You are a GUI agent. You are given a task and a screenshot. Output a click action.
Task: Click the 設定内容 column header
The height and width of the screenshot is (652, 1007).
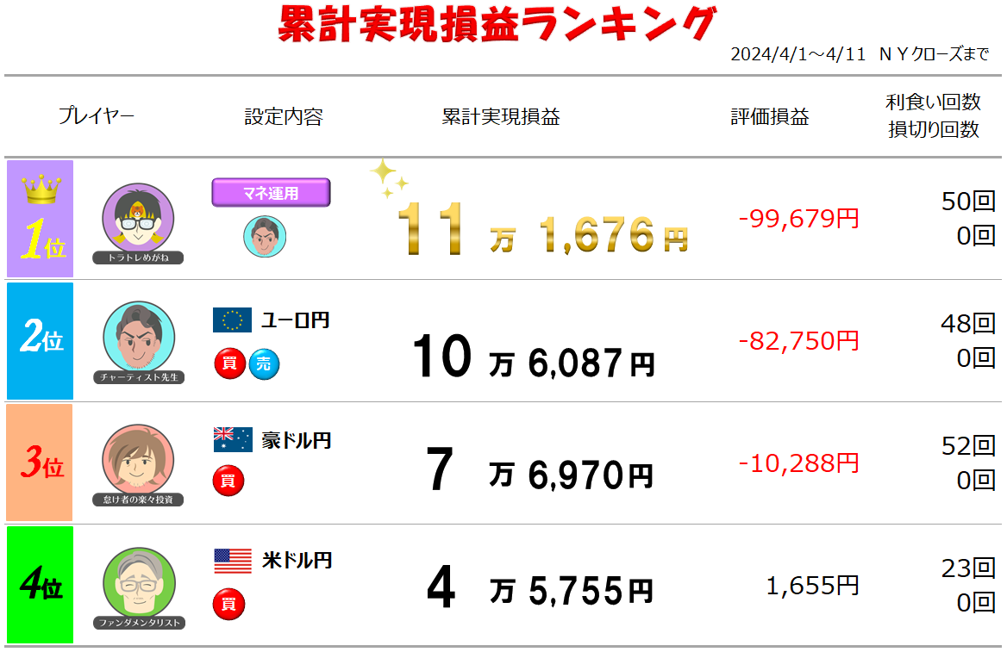coord(284,117)
